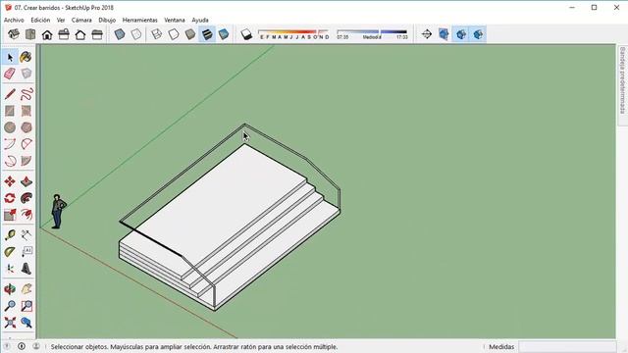
Task: Toggle Shaded With Textures style
Action: pyautogui.click(x=207, y=34)
